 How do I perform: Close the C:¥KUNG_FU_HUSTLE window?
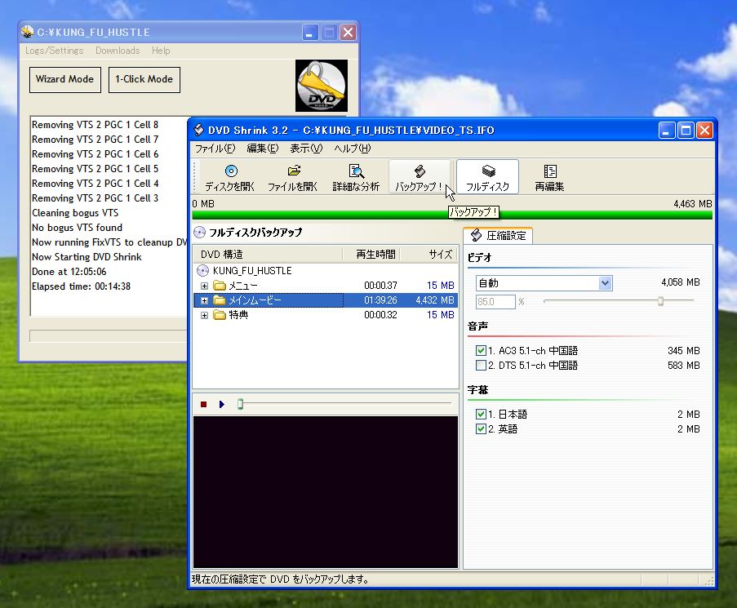348,33
